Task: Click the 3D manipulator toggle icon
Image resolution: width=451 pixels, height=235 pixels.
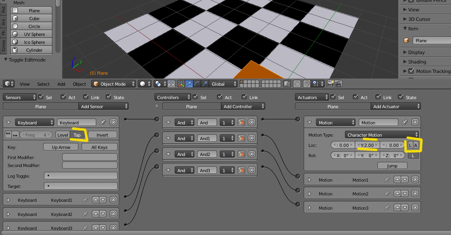Action: pyautogui.click(x=181, y=84)
